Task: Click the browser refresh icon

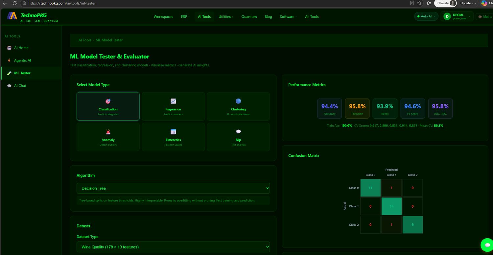Action: click(14, 3)
